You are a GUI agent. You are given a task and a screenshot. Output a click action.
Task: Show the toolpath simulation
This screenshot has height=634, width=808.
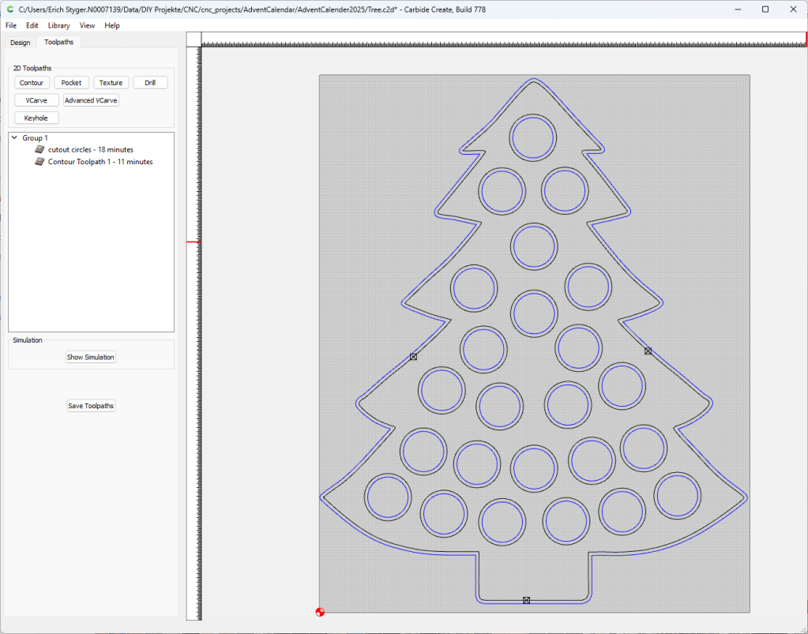tap(91, 357)
